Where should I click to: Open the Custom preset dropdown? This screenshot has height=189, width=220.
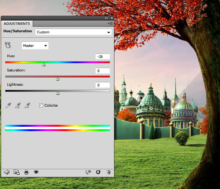coord(73,32)
